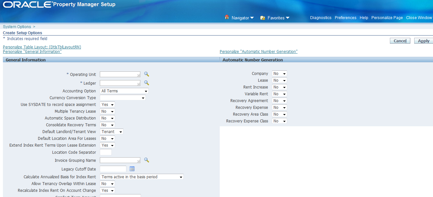Image resolution: width=433 pixels, height=197 pixels.
Task: Click the Location Code Separator input field
Action: pyautogui.click(x=106, y=152)
